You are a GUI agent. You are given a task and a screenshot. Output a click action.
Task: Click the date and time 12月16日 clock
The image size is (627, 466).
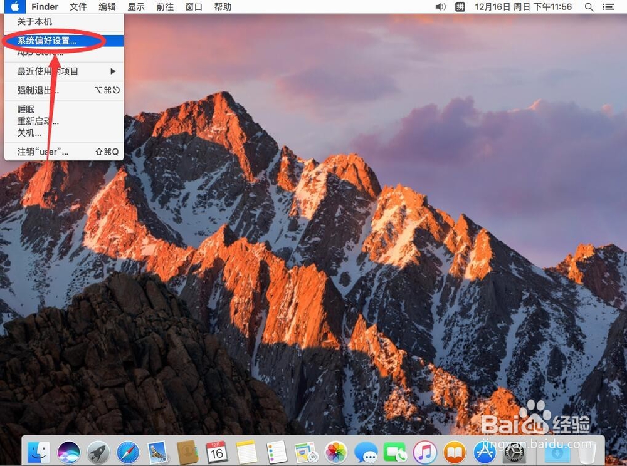[x=523, y=7]
